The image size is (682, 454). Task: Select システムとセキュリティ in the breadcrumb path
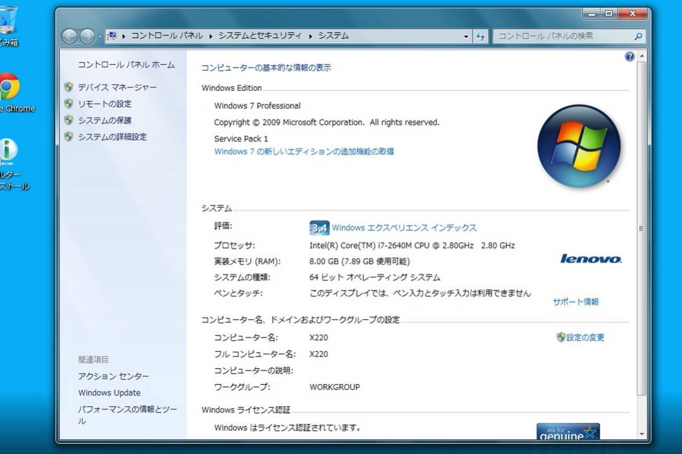point(260,36)
